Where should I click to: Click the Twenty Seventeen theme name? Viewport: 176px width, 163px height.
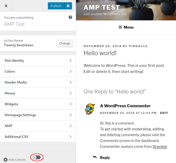(18, 45)
